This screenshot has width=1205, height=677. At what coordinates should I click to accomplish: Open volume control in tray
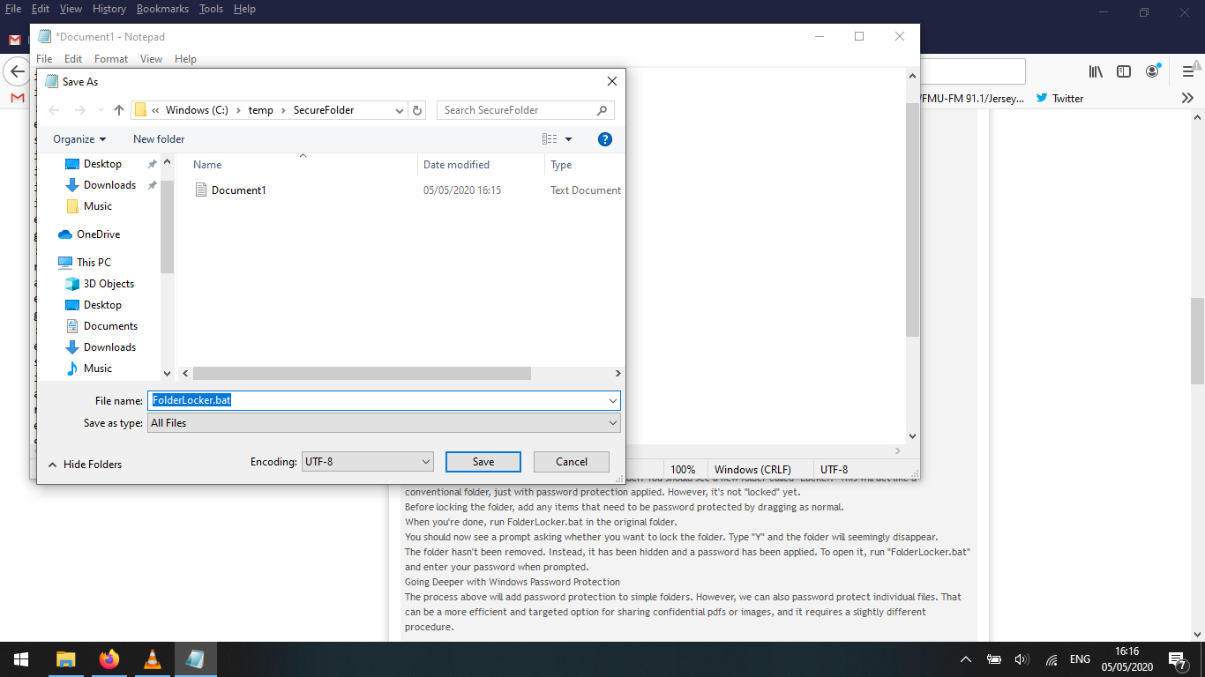(x=1022, y=659)
